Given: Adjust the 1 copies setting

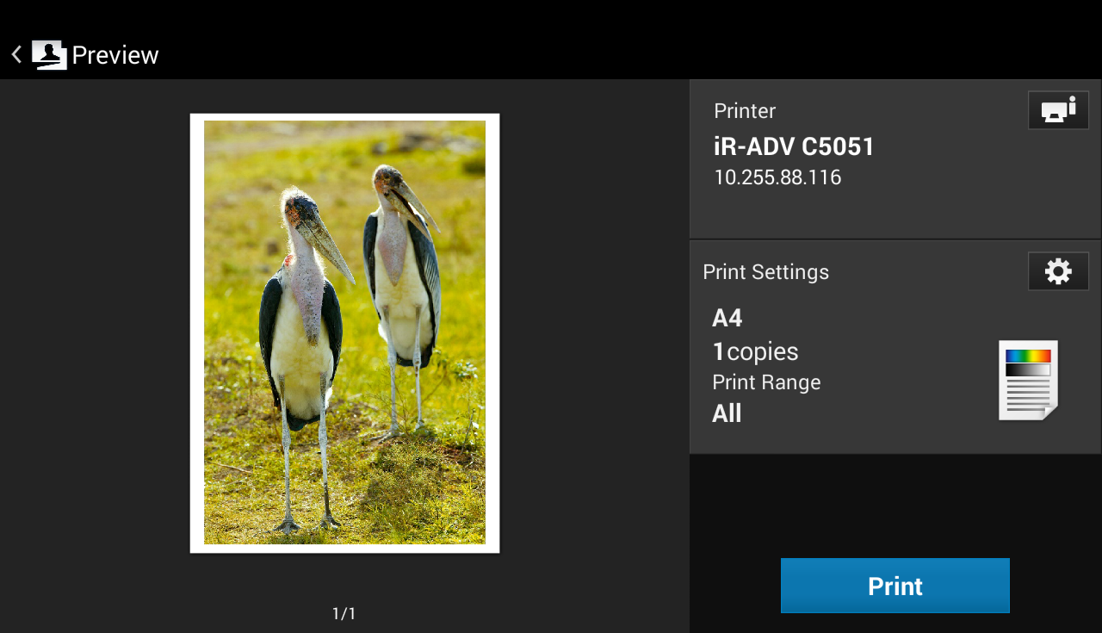Looking at the screenshot, I should pos(755,351).
